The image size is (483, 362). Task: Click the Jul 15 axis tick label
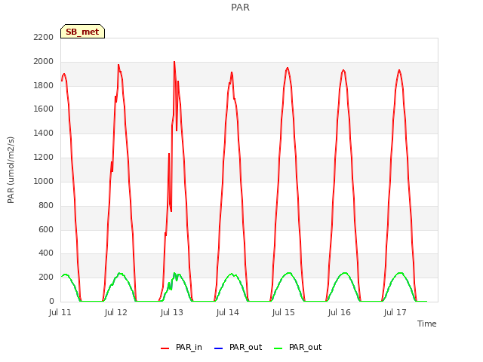[284, 313]
